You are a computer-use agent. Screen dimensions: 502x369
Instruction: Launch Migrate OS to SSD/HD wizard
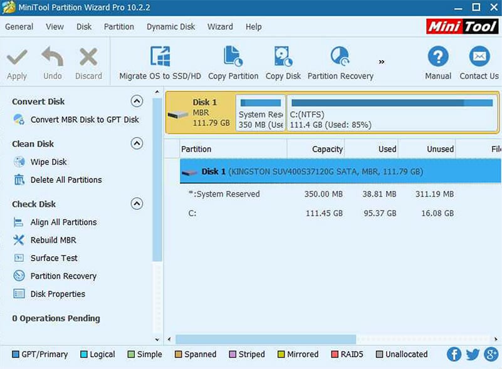pyautogui.click(x=160, y=63)
